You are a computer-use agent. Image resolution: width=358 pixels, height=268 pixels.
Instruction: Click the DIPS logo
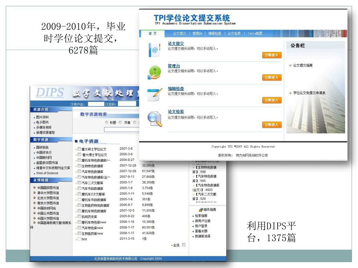50,92
